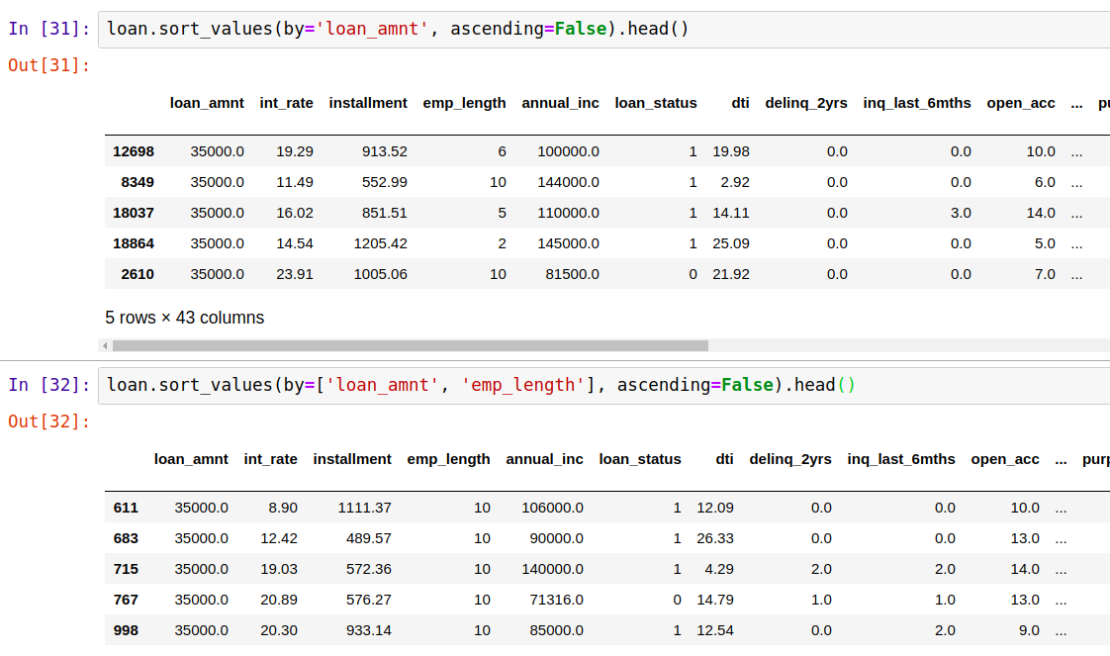Click int_rate value 19.03

click(x=279, y=569)
